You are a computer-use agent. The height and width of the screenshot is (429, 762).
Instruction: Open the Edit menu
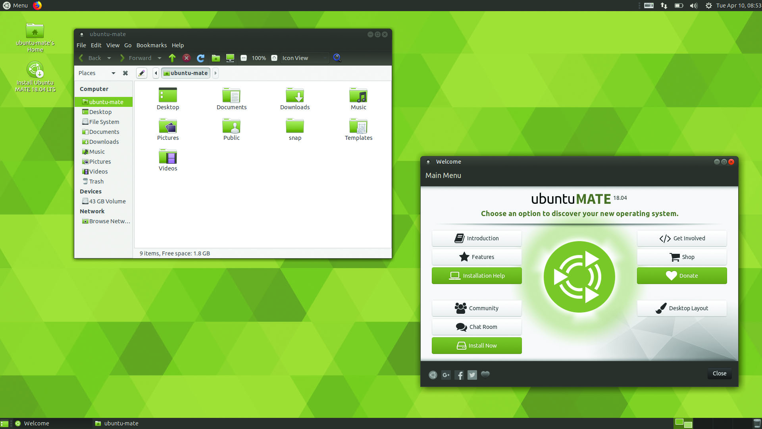[x=96, y=45]
